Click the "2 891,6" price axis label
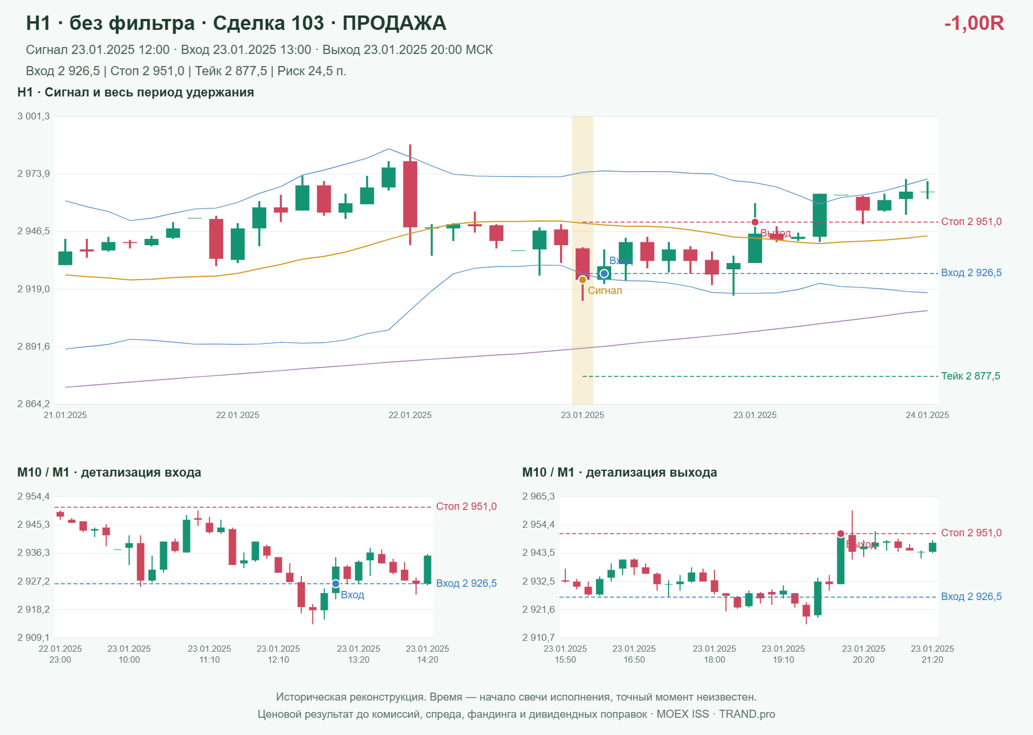1033x735 pixels. click(x=33, y=347)
